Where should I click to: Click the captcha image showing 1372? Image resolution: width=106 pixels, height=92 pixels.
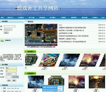[15, 77]
